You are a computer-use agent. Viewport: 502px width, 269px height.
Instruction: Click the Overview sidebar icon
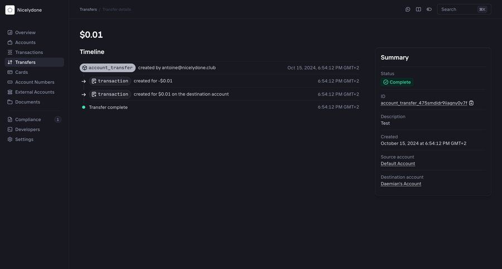point(10,33)
